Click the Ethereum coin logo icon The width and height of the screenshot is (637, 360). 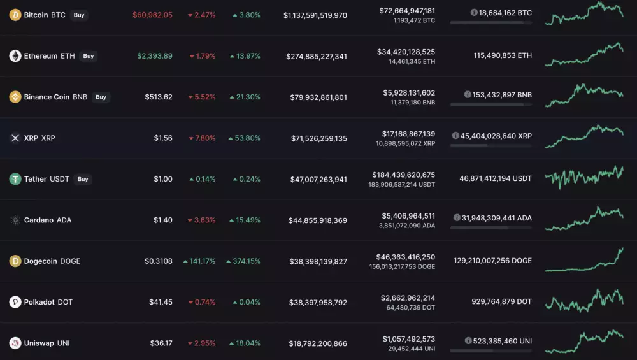[15, 56]
